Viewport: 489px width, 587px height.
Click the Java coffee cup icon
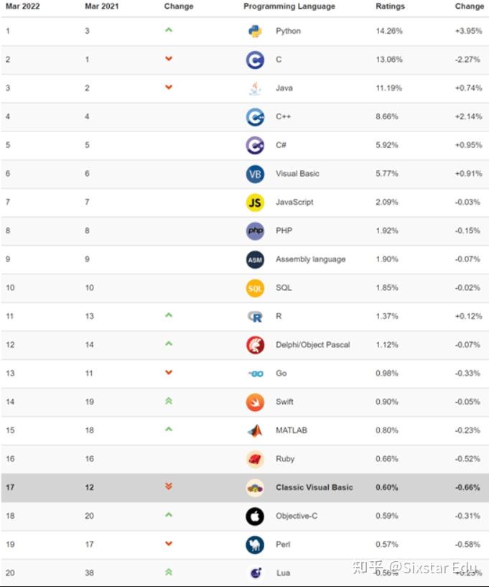(x=255, y=88)
